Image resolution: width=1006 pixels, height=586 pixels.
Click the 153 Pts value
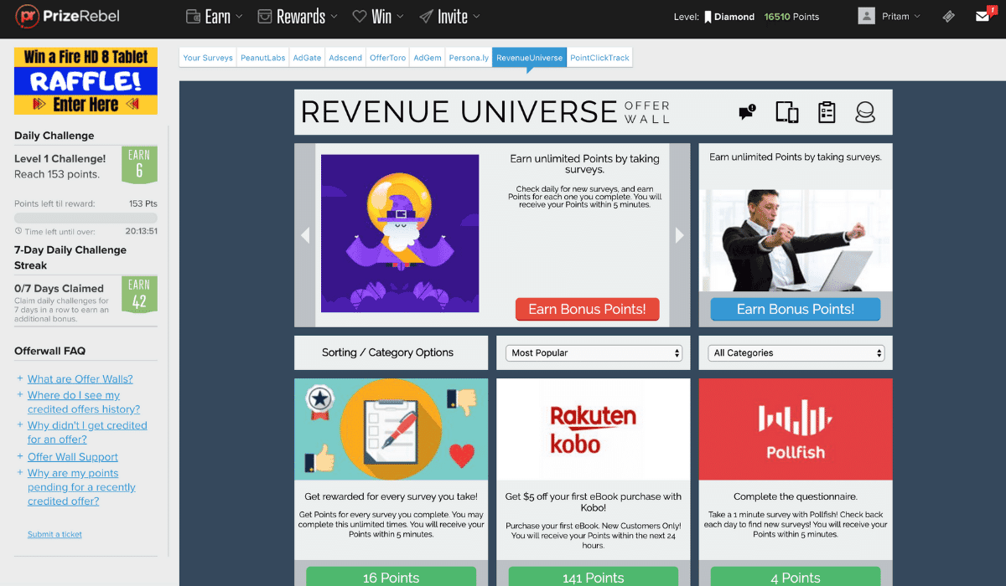[x=143, y=203]
